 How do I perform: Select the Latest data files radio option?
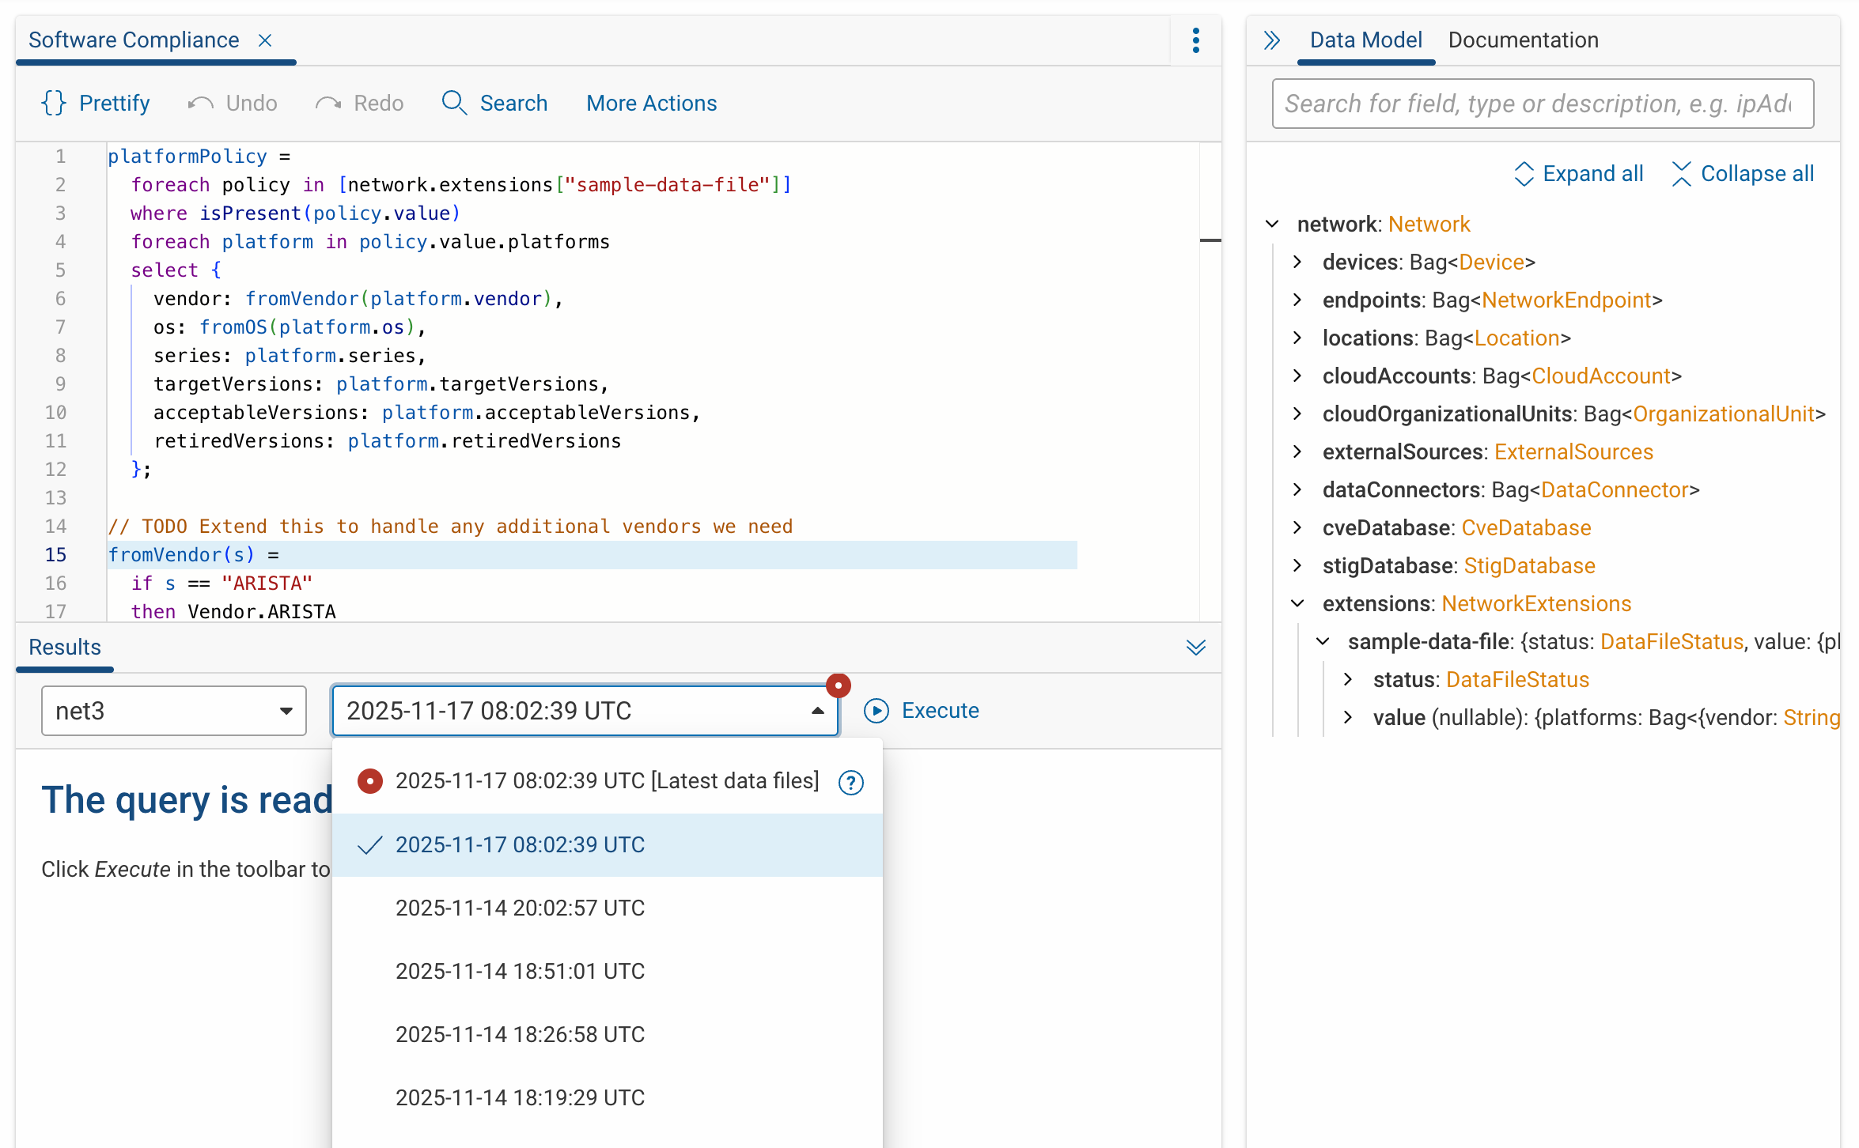click(369, 780)
